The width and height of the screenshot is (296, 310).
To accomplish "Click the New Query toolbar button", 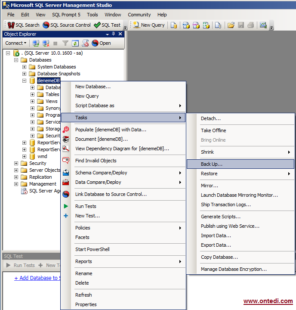I will pyautogui.click(x=149, y=25).
